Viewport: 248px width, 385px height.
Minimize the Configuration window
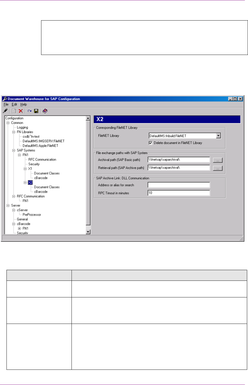(231, 99)
